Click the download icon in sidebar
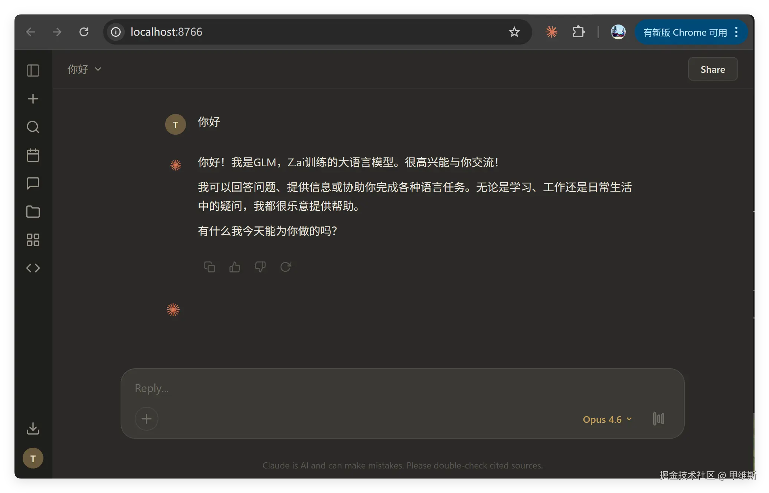This screenshot has height=493, width=769. click(x=33, y=428)
